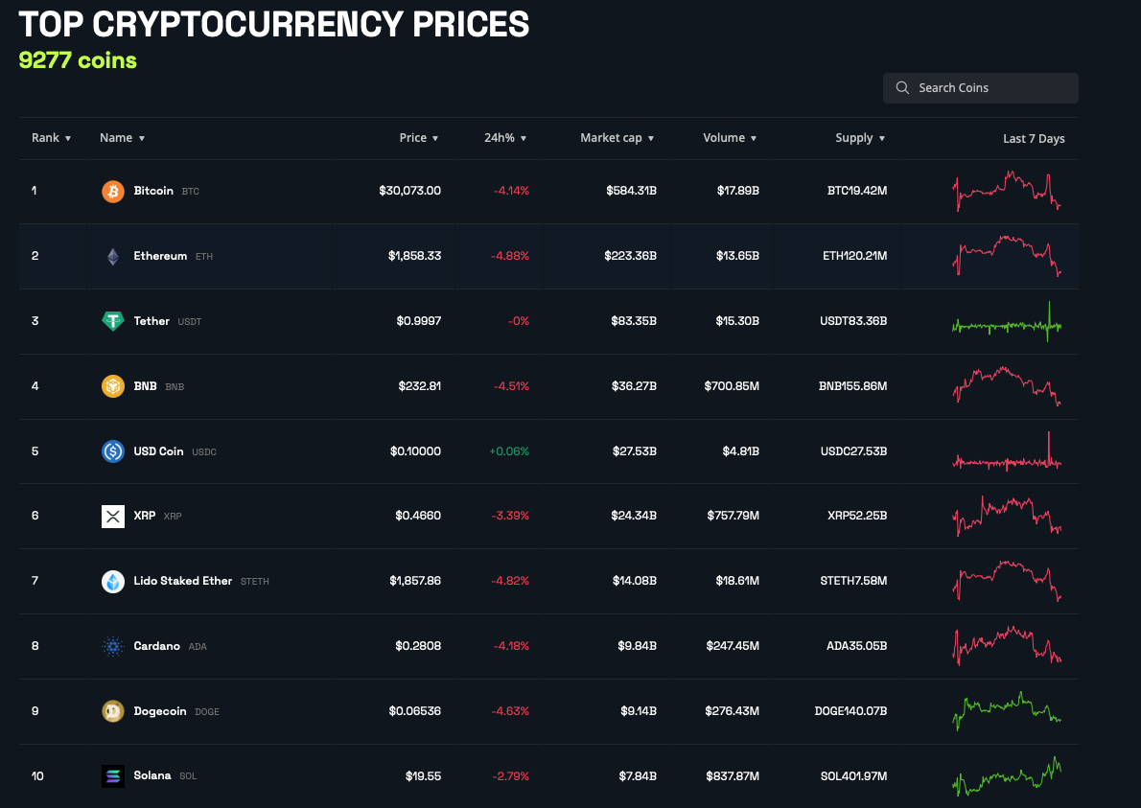Click Ethereum price $1,858.33
Image resolution: width=1141 pixels, height=808 pixels.
click(415, 256)
